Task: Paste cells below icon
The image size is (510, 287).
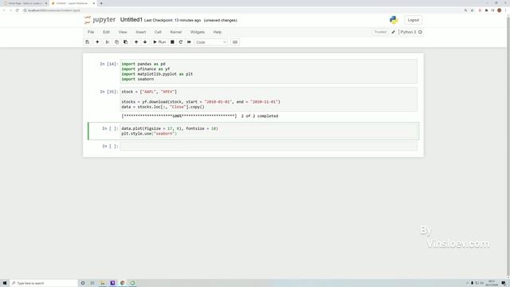Action: (x=126, y=42)
